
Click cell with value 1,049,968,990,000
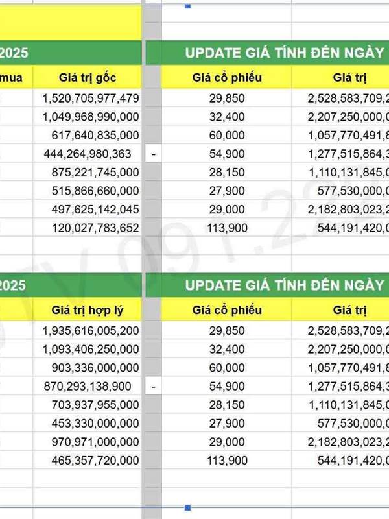point(90,117)
